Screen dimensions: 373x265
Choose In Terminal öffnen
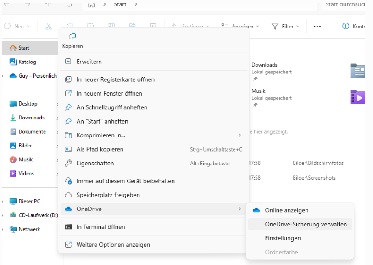point(153,227)
